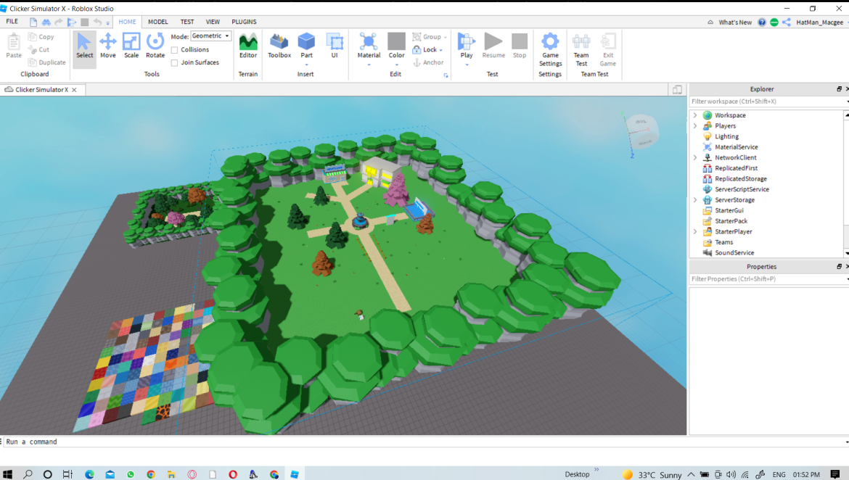The height and width of the screenshot is (480, 849).
Task: Click the Group button
Action: tap(429, 37)
